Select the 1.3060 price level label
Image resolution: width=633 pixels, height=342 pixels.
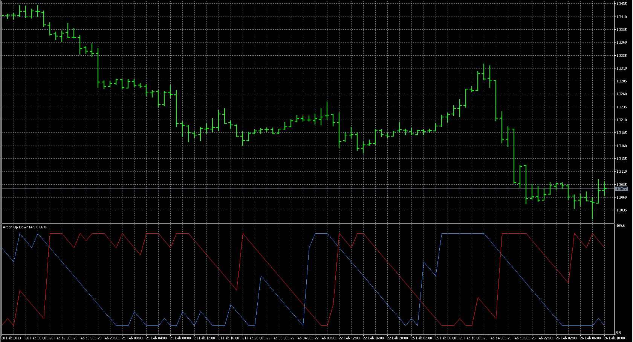point(622,198)
